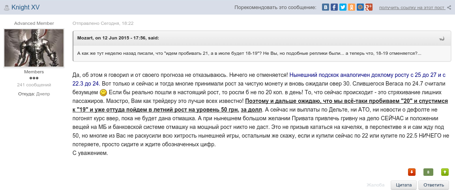The image size is (455, 192).
Task: Click the Цитата button
Action: (x=403, y=185)
